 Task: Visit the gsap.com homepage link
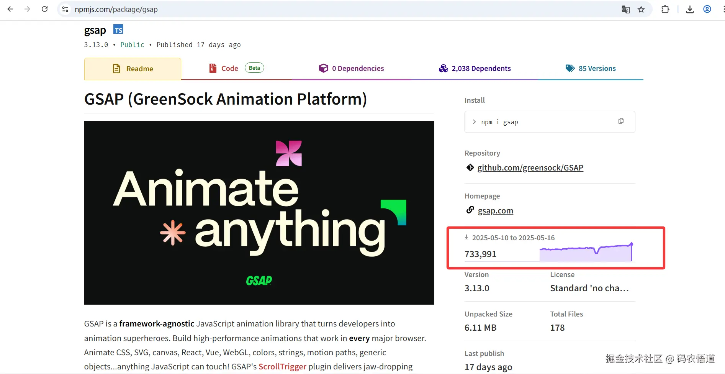(495, 211)
